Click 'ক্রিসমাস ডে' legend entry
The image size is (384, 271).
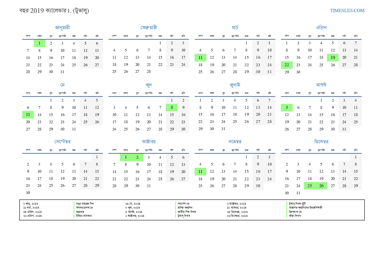295,212
